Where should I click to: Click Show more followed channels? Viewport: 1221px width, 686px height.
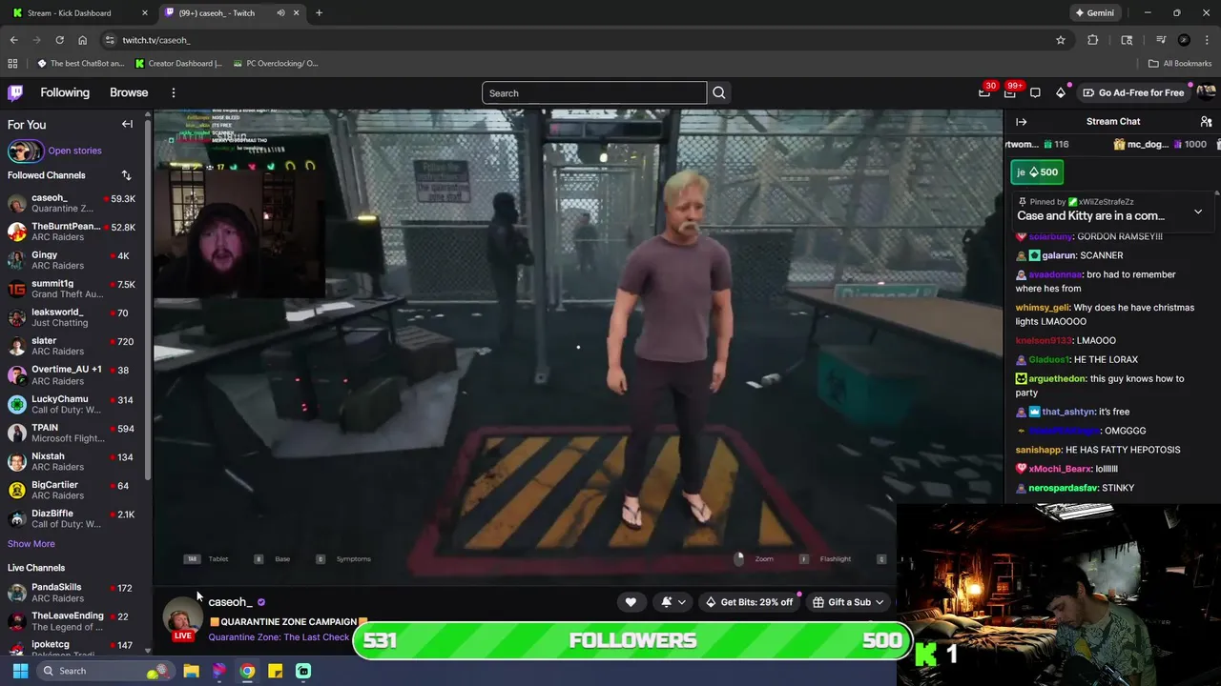click(31, 544)
